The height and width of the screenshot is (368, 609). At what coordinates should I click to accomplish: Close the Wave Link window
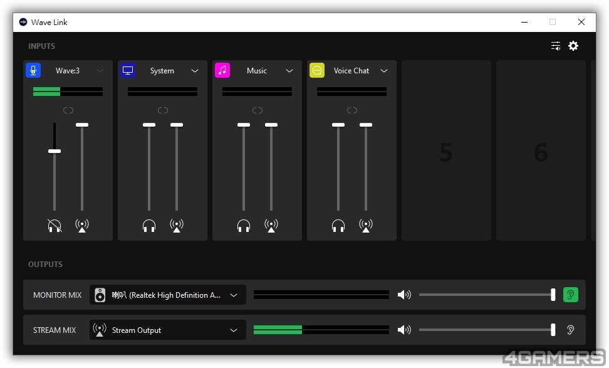coord(581,22)
